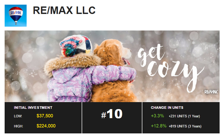Click the white RE/MAX watermark on banner
The image size is (224, 137).
click(211, 92)
